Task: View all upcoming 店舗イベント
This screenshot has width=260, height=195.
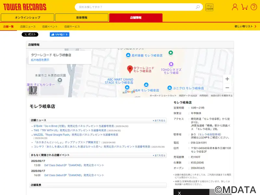Action: (x=159, y=156)
